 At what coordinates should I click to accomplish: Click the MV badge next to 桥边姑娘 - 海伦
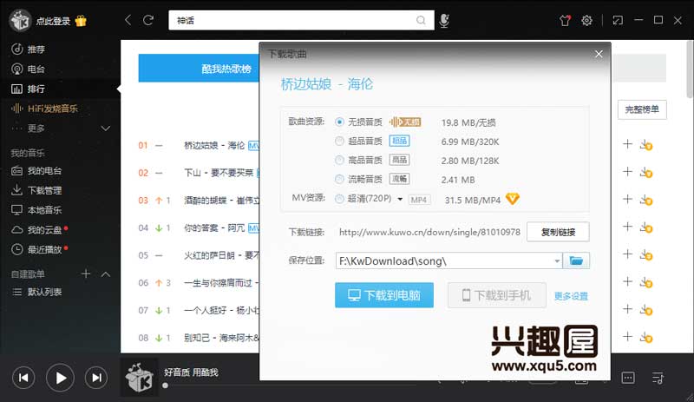point(253,145)
